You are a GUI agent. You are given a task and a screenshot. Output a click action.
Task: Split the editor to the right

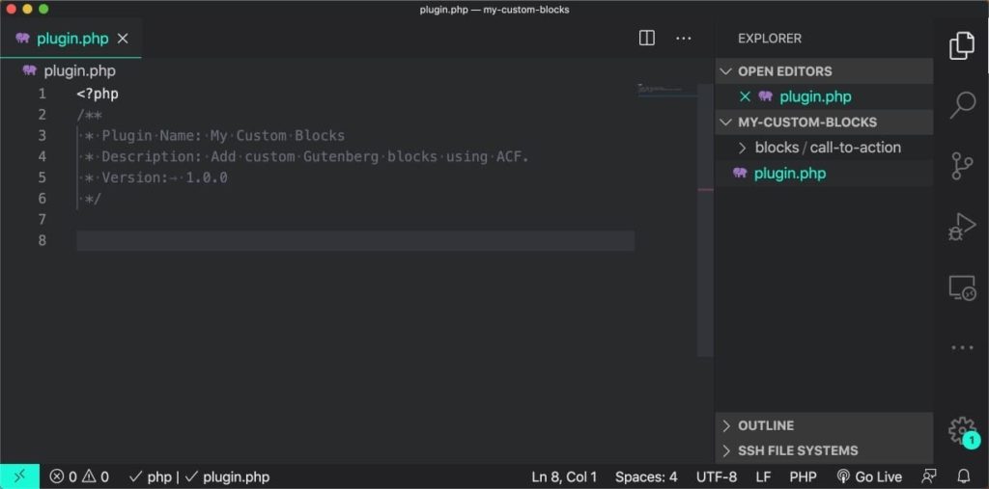click(646, 39)
